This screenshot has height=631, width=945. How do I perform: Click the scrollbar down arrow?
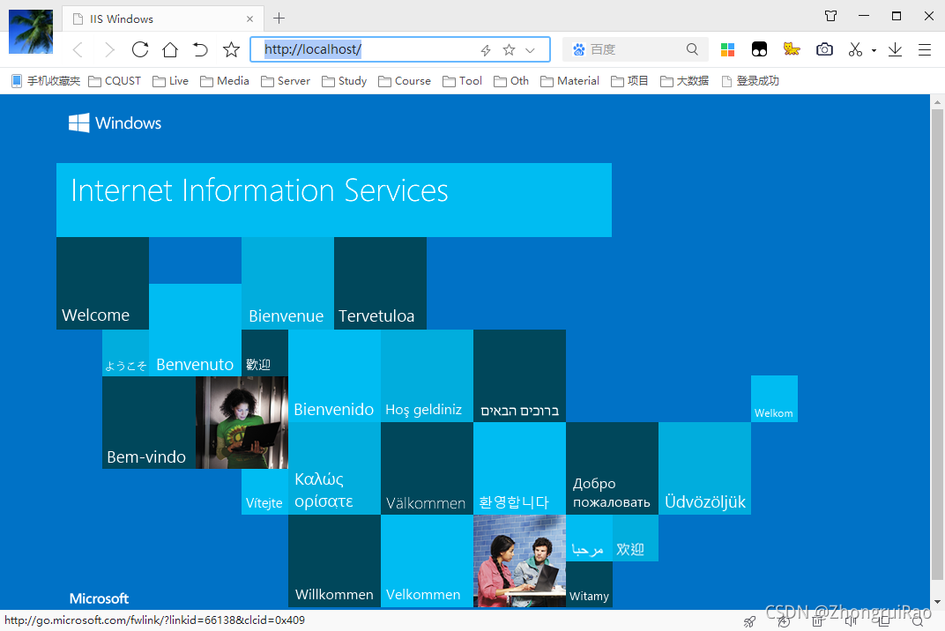937,601
